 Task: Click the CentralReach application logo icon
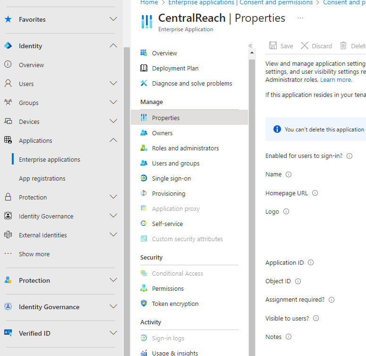(147, 21)
